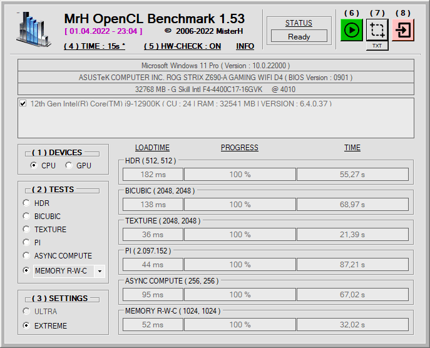Image resolution: width=430 pixels, height=348 pixels.
Task: Click the PROGRESS column header
Action: pos(239,148)
